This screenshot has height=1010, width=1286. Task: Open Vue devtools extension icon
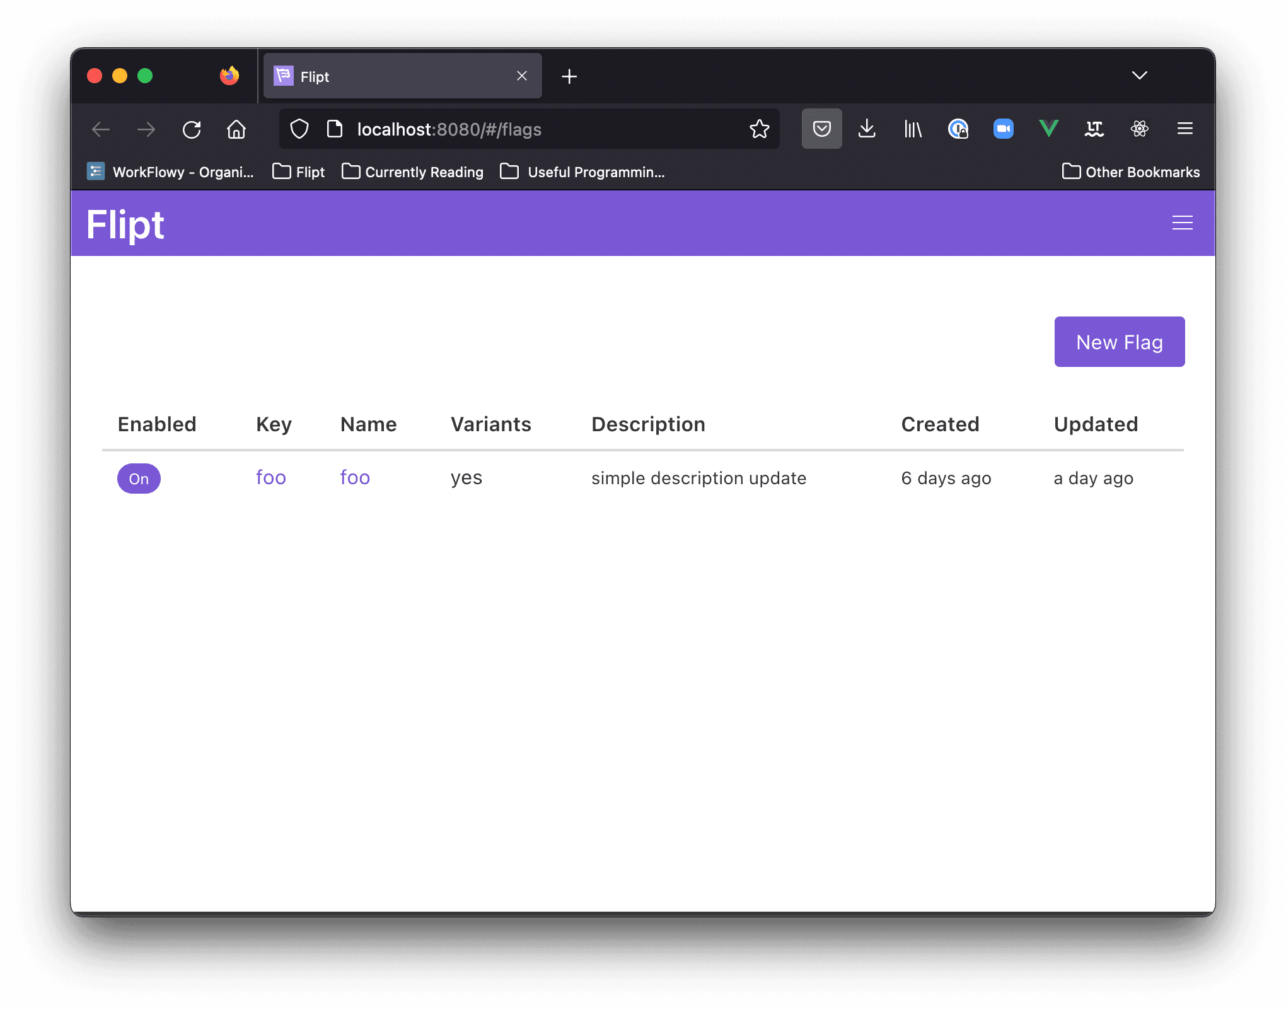coord(1048,129)
